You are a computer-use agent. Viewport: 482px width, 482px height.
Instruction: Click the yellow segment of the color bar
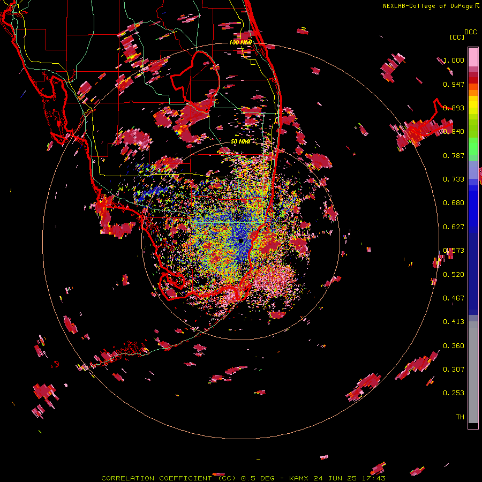[473, 105]
